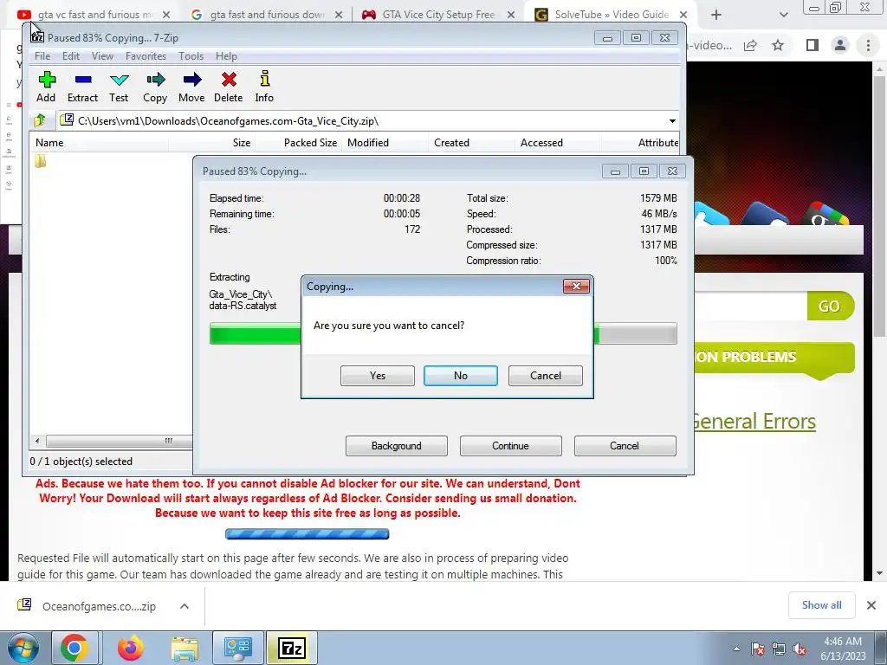Expand the 7-Zip path dropdown arrow

672,121
